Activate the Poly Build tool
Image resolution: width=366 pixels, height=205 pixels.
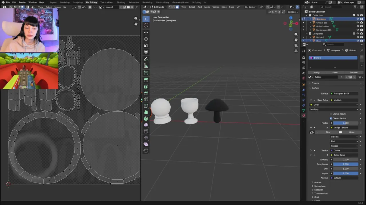146,112
